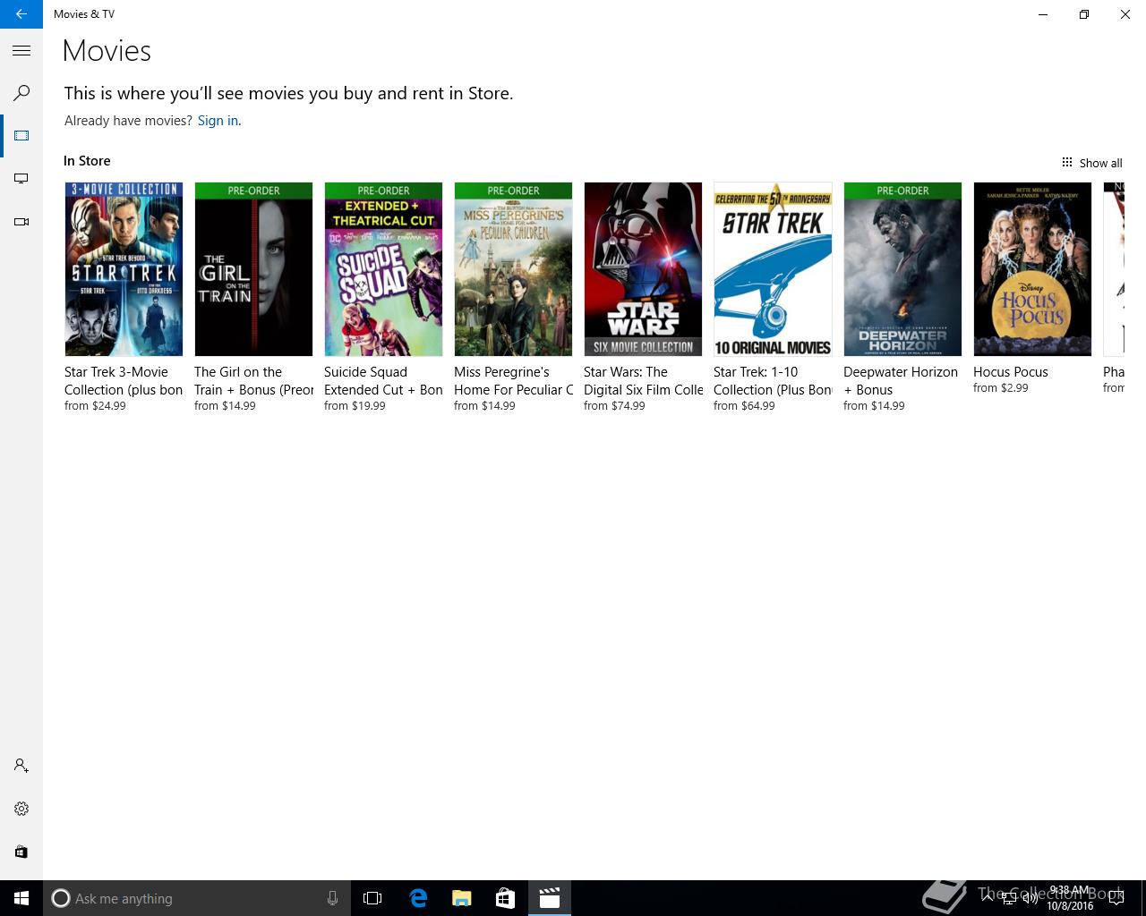Open Suicide Squad Extended Cut poster
The height and width of the screenshot is (916, 1146).
383,269
